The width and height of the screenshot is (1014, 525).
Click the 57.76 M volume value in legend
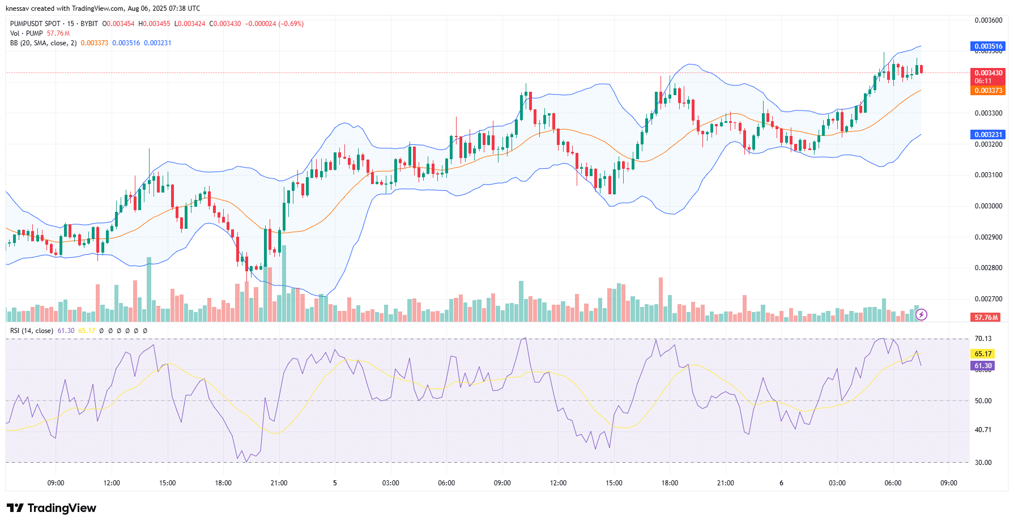pos(58,33)
